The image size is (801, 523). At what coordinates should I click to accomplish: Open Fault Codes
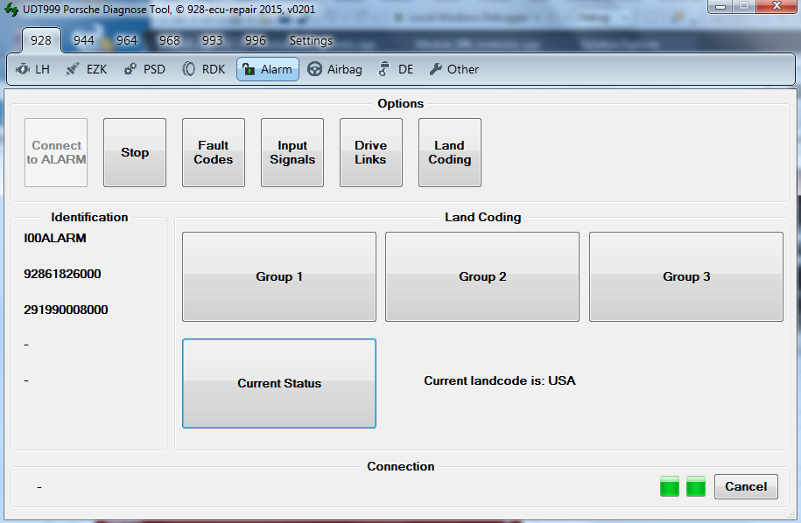214,153
